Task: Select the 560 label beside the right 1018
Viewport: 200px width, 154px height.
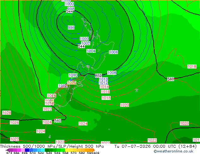Action: click(171, 79)
